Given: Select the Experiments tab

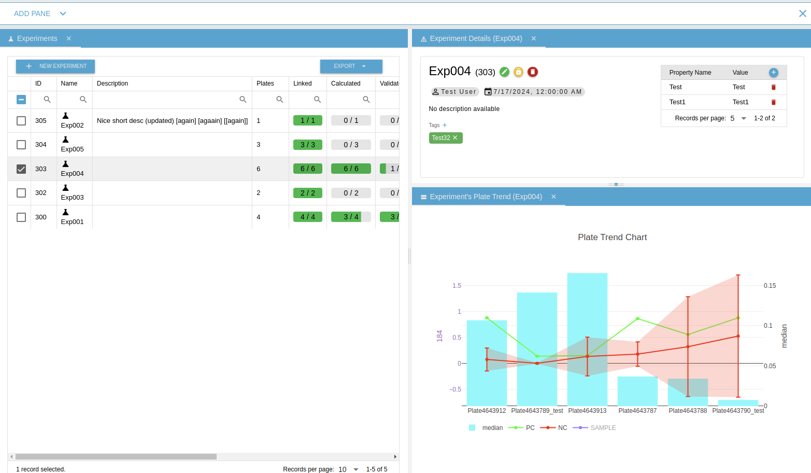Looking at the screenshot, I should pyautogui.click(x=37, y=38).
